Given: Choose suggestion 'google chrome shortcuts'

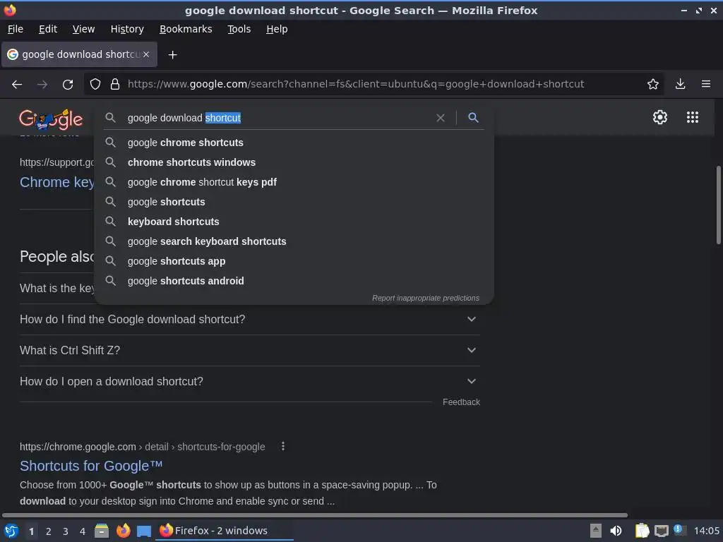Looking at the screenshot, I should 294,143.
